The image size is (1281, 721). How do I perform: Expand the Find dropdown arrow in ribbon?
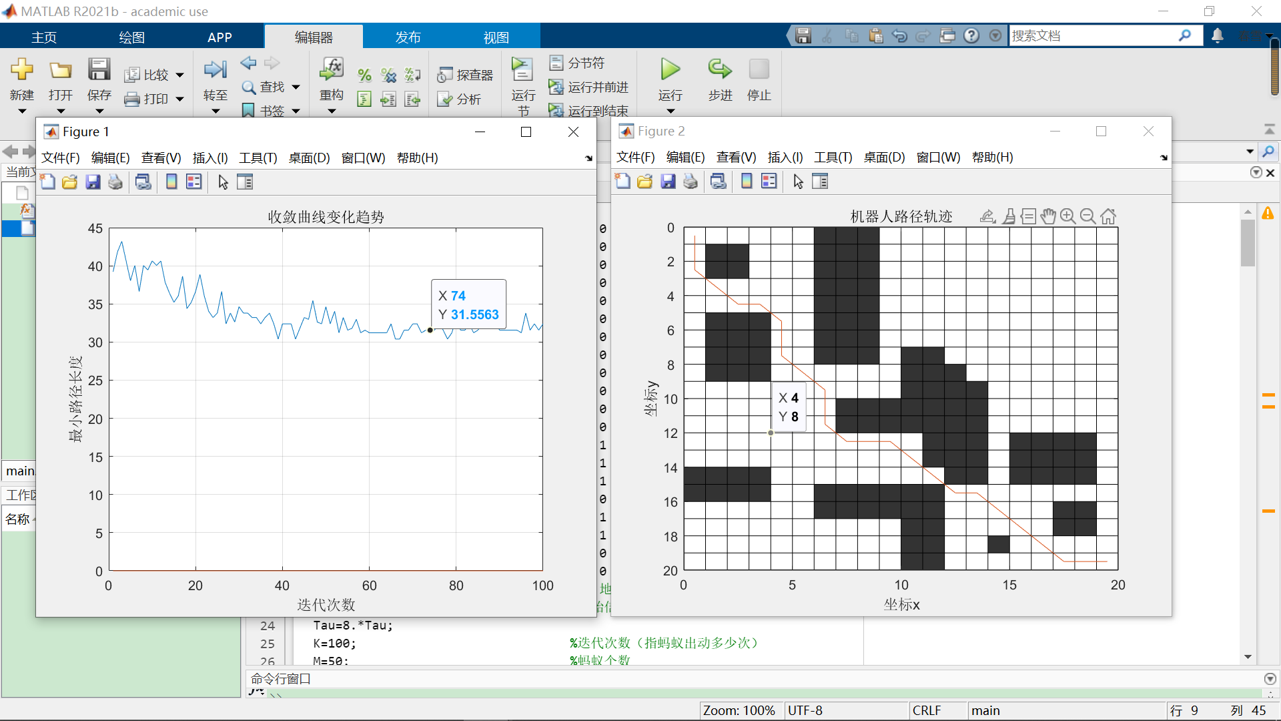point(296,87)
